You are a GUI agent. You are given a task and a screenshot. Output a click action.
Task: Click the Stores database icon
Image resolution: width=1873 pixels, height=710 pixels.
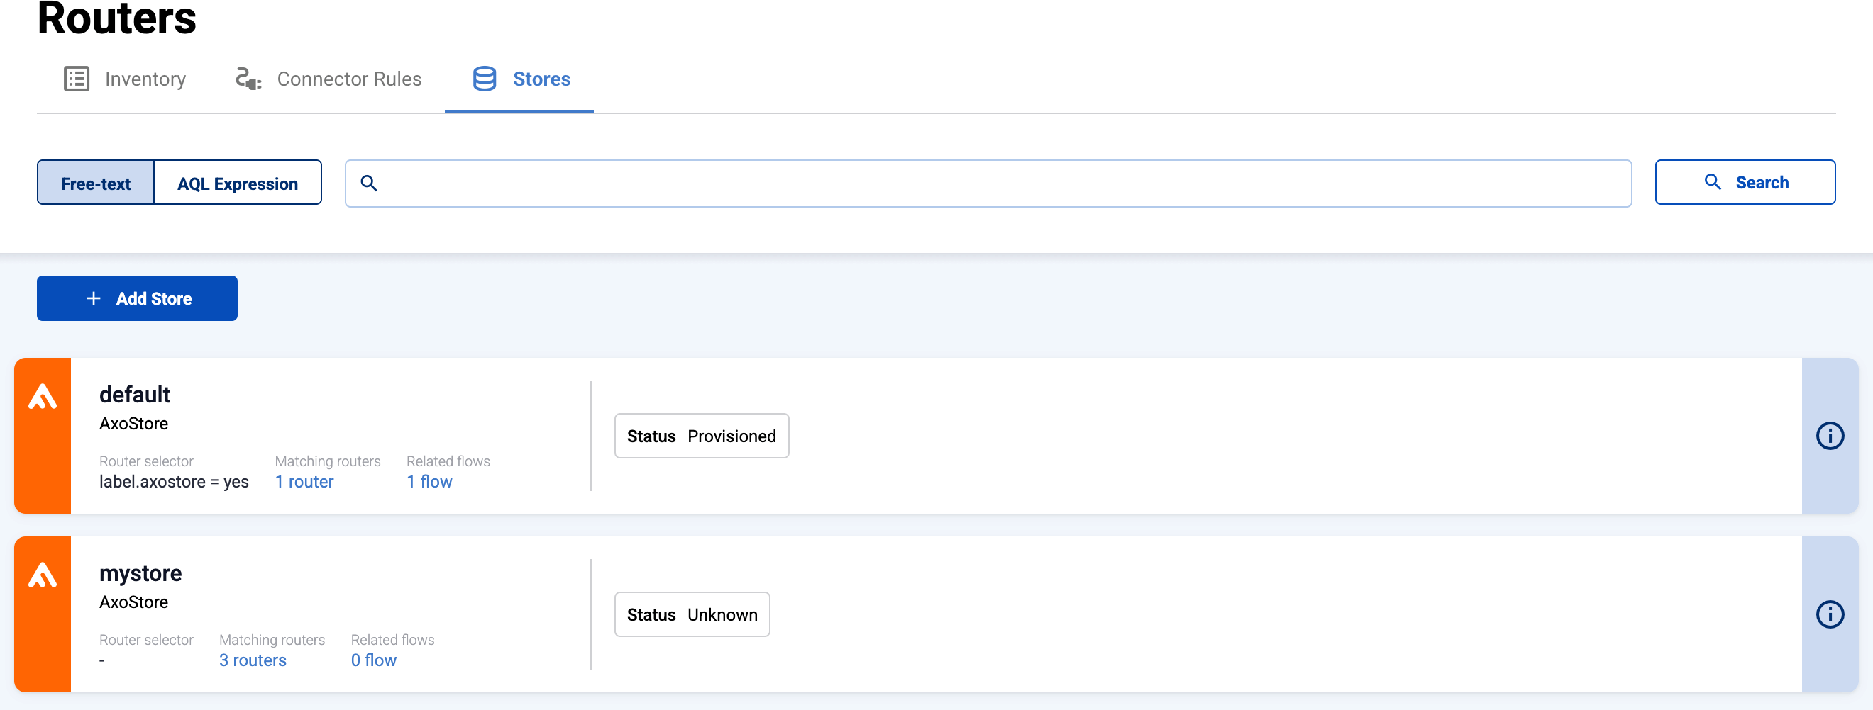click(x=485, y=79)
